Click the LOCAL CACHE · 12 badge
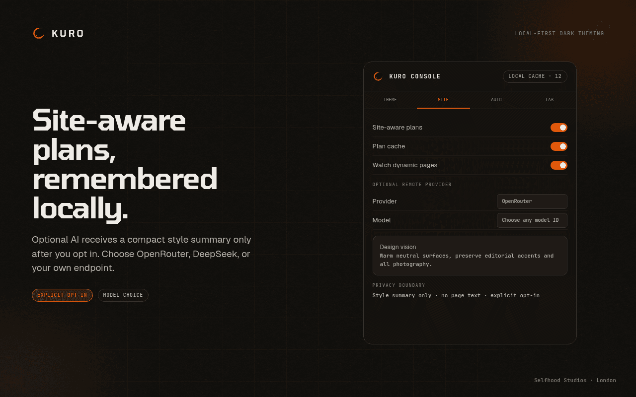 535,76
